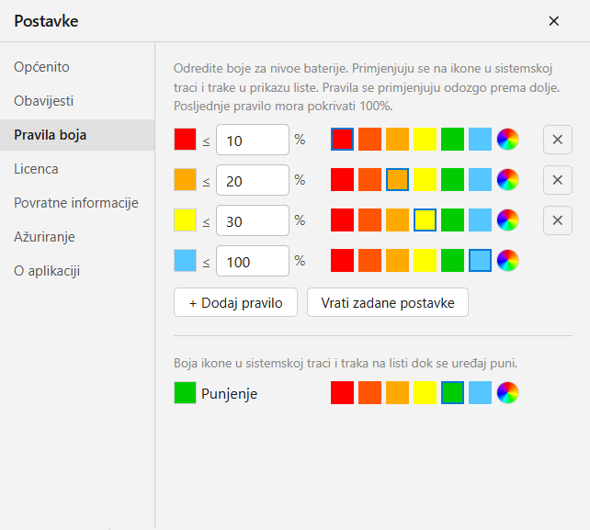The width and height of the screenshot is (590, 530).
Task: Click current red preview of 10% rule
Action: [x=185, y=140]
